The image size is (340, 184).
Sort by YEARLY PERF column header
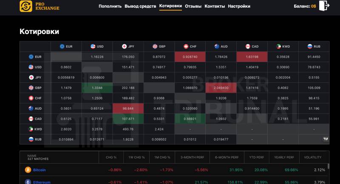coord(284,157)
